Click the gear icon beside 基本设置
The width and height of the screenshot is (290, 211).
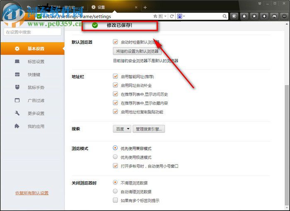[x=17, y=48]
